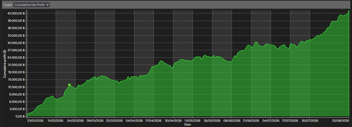Click the 21.000,00 $ axis value
The height and width of the screenshot is (127, 352).
pyautogui.click(x=16, y=65)
